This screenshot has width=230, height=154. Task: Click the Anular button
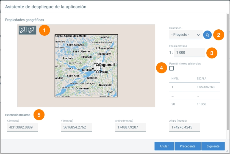coord(164,146)
